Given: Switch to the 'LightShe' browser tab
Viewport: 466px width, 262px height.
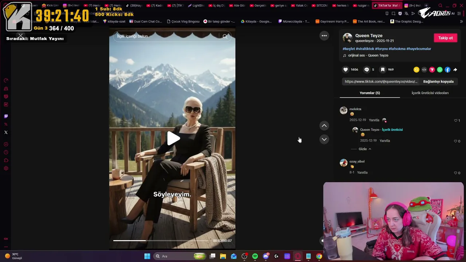Looking at the screenshot, I should (x=196, y=5).
